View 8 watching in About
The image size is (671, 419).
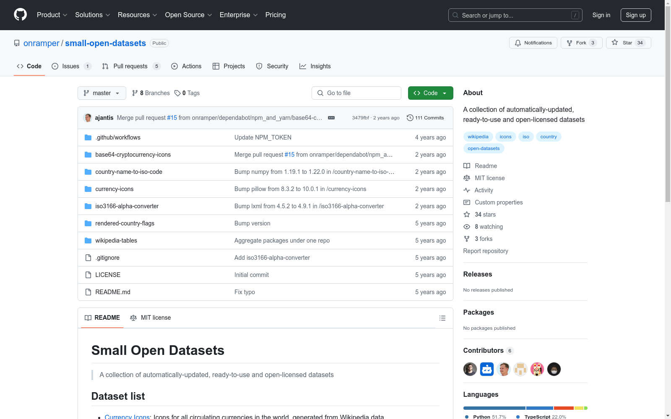coord(483,227)
